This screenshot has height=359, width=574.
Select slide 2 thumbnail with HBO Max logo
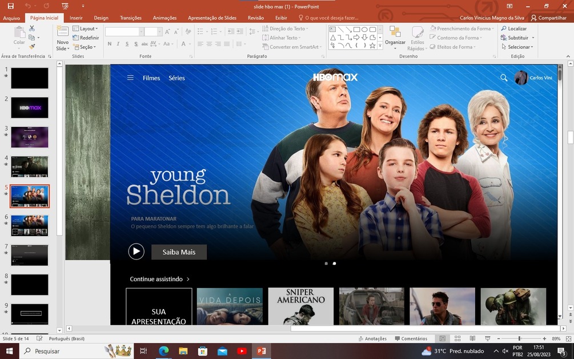30,107
